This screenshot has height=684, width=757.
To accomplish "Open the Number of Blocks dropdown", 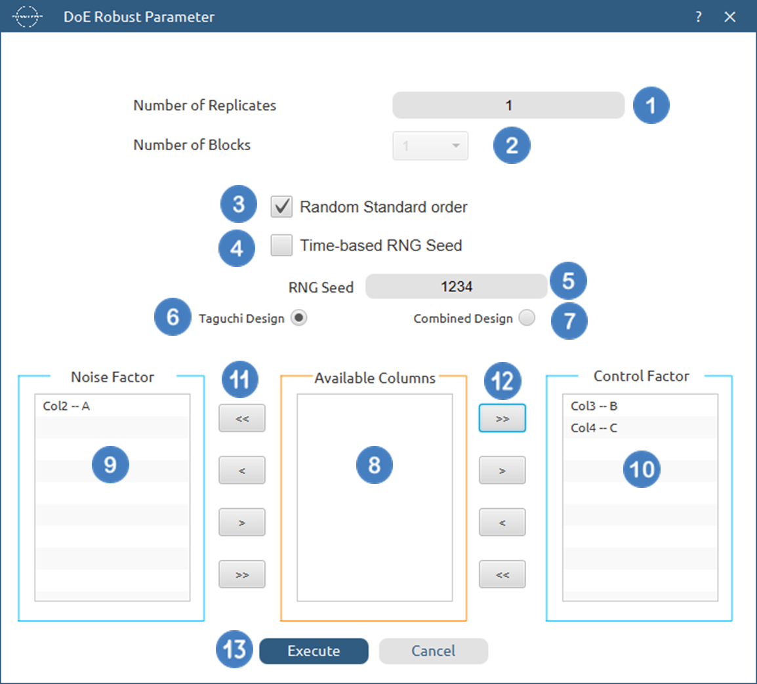I will (430, 146).
